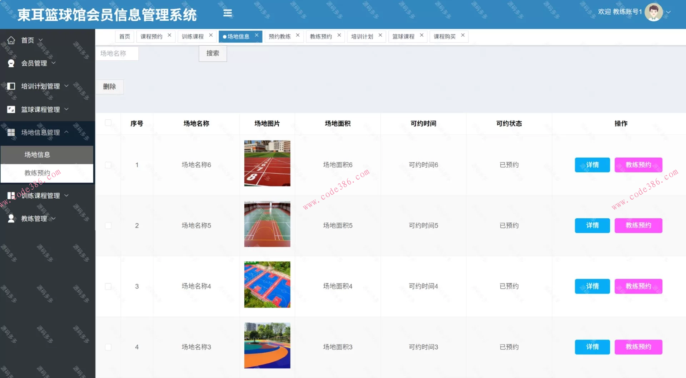Click the 搜索 search button
This screenshot has height=378, width=686.
coord(213,53)
